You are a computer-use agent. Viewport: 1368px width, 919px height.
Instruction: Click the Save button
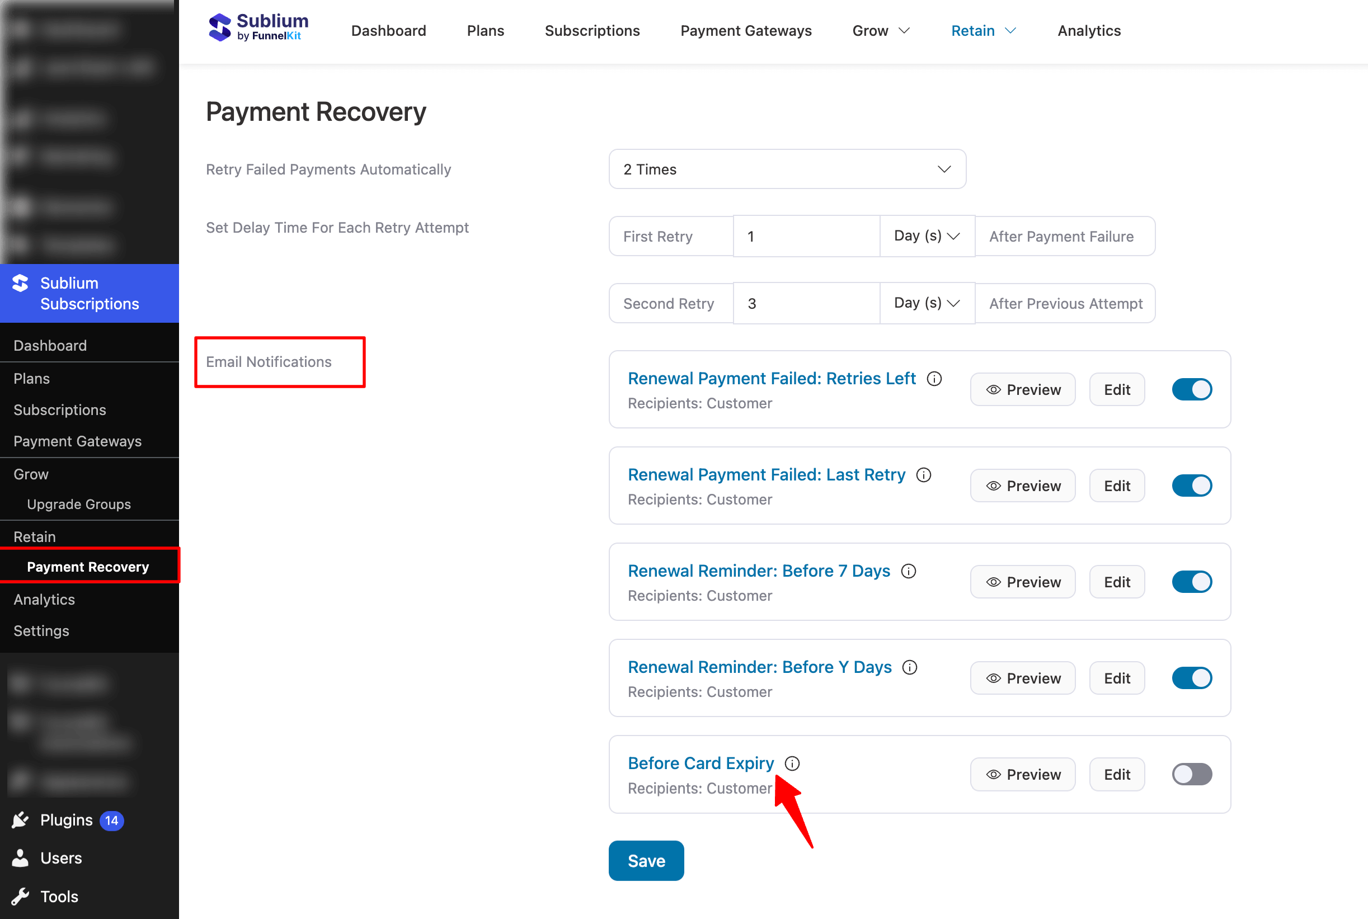[646, 860]
